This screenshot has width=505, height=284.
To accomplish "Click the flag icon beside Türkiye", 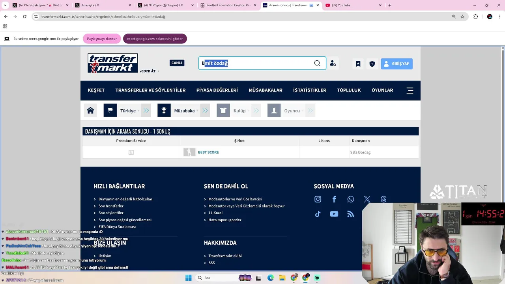I will (x=110, y=110).
